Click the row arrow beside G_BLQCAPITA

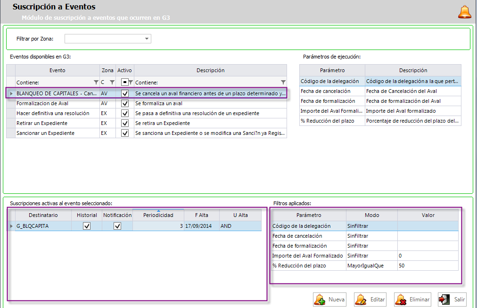tap(11, 226)
